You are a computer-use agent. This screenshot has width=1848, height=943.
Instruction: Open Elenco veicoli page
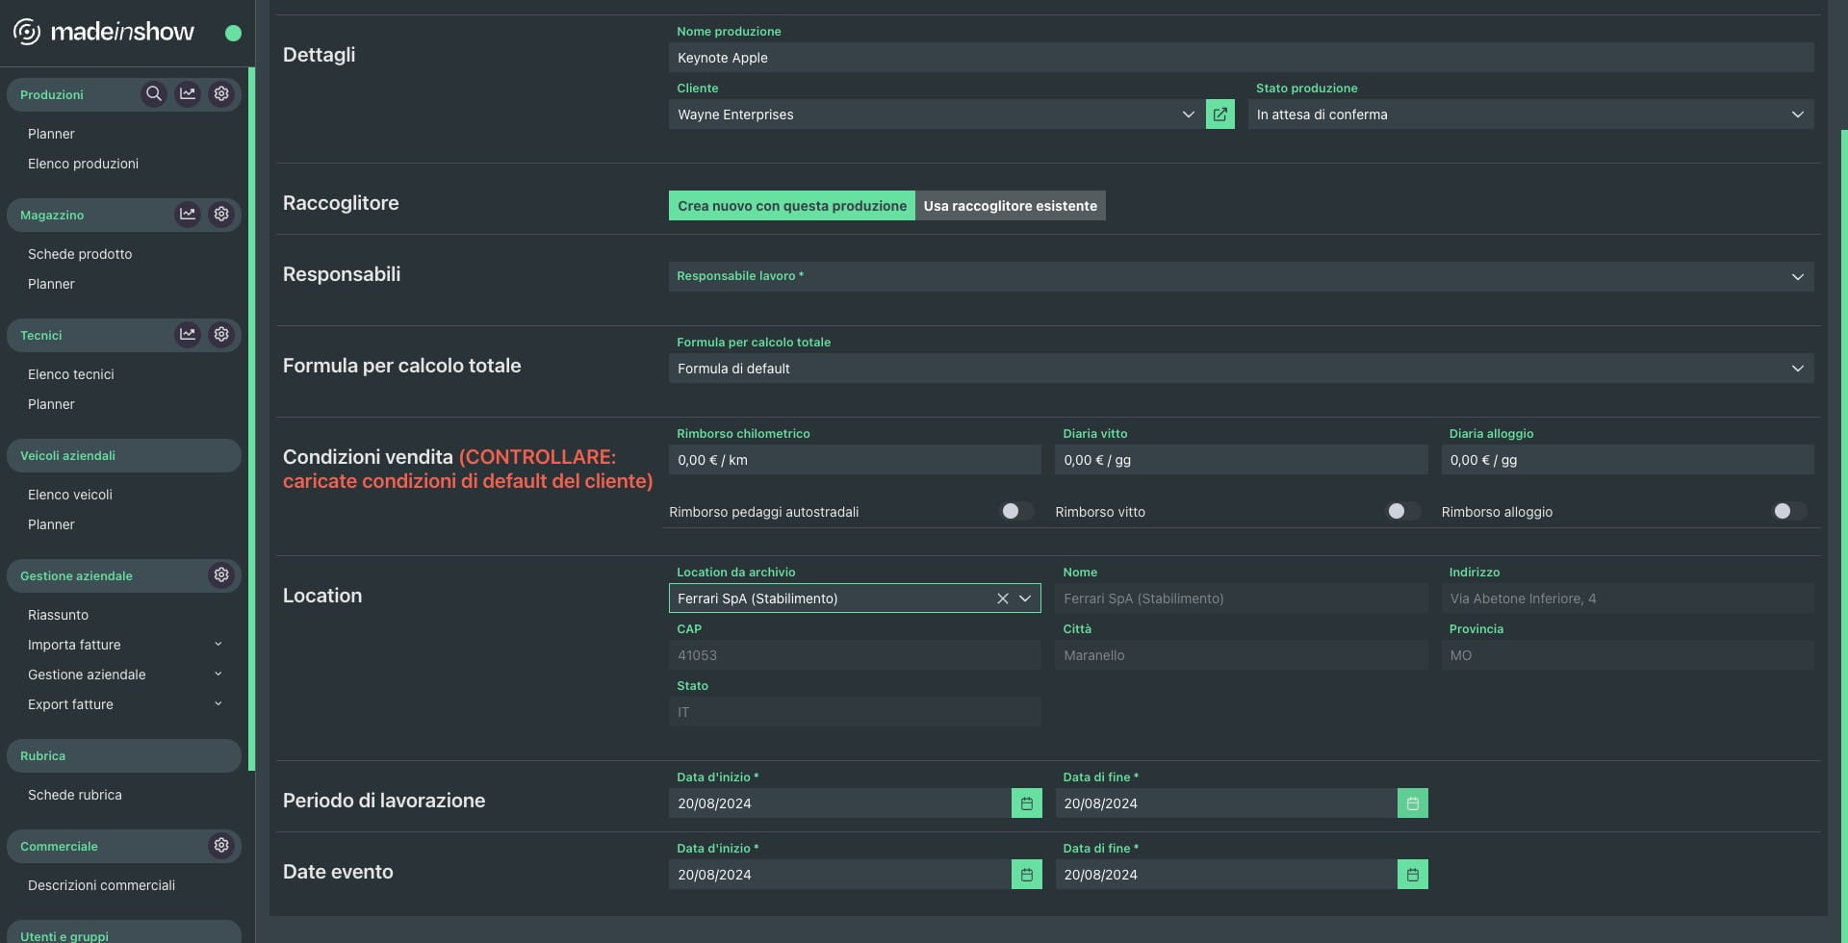tap(70, 495)
